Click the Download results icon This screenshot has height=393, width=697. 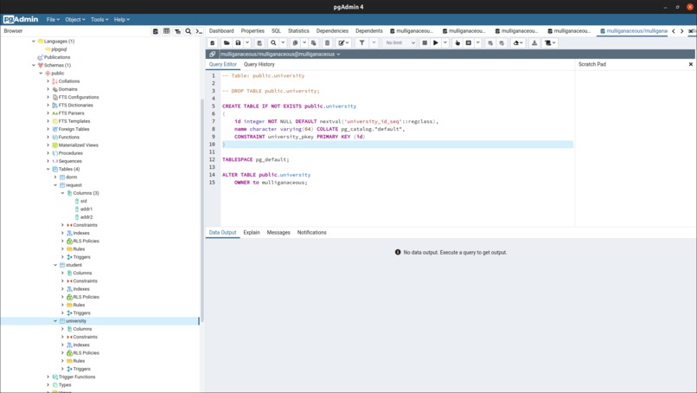(x=534, y=42)
